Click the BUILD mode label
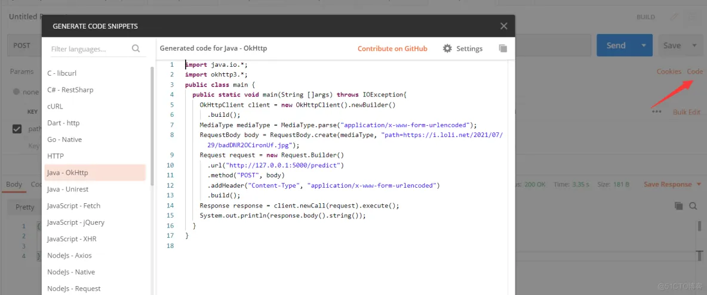 pos(645,17)
